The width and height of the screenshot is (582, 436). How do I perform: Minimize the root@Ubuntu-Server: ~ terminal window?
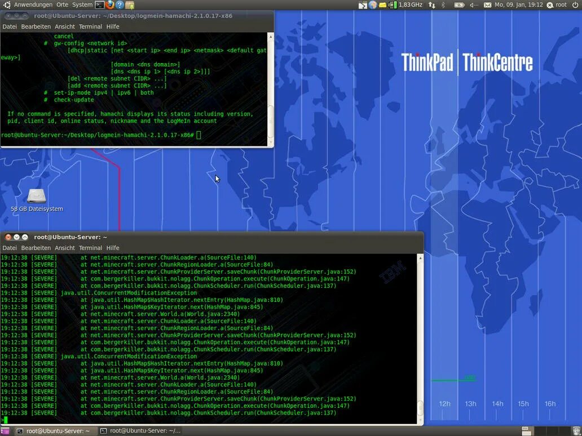(16, 237)
